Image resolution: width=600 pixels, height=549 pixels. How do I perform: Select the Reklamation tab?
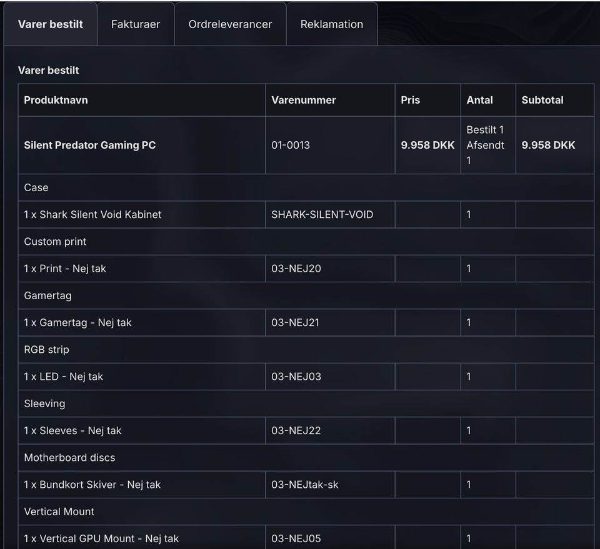[332, 24]
